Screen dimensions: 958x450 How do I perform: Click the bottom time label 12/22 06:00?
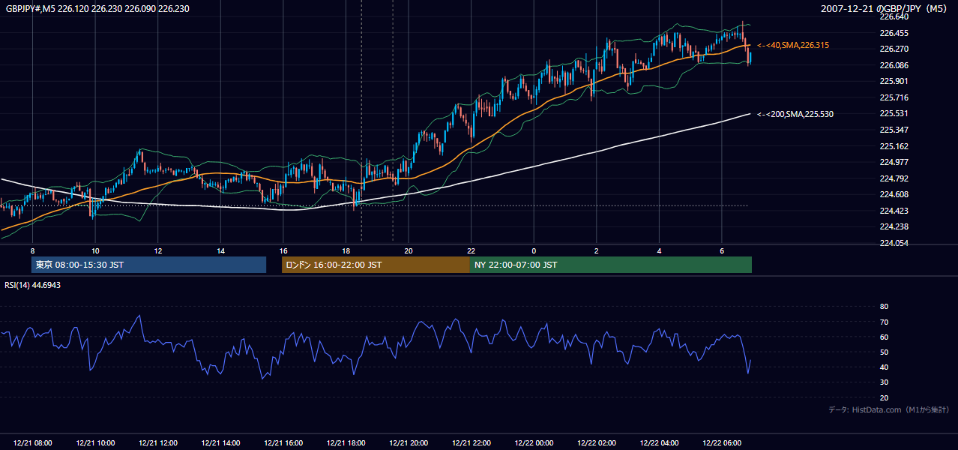pos(722,443)
